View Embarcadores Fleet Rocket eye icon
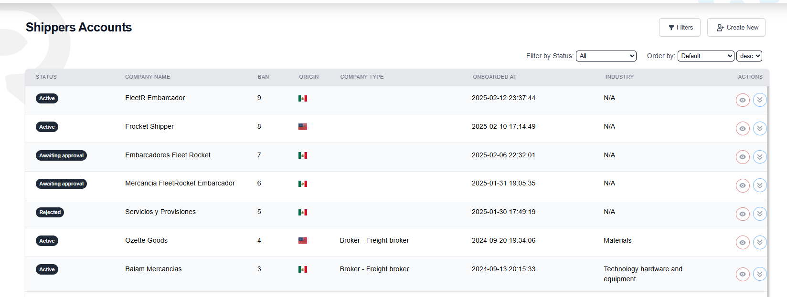This screenshot has width=787, height=297. click(743, 157)
